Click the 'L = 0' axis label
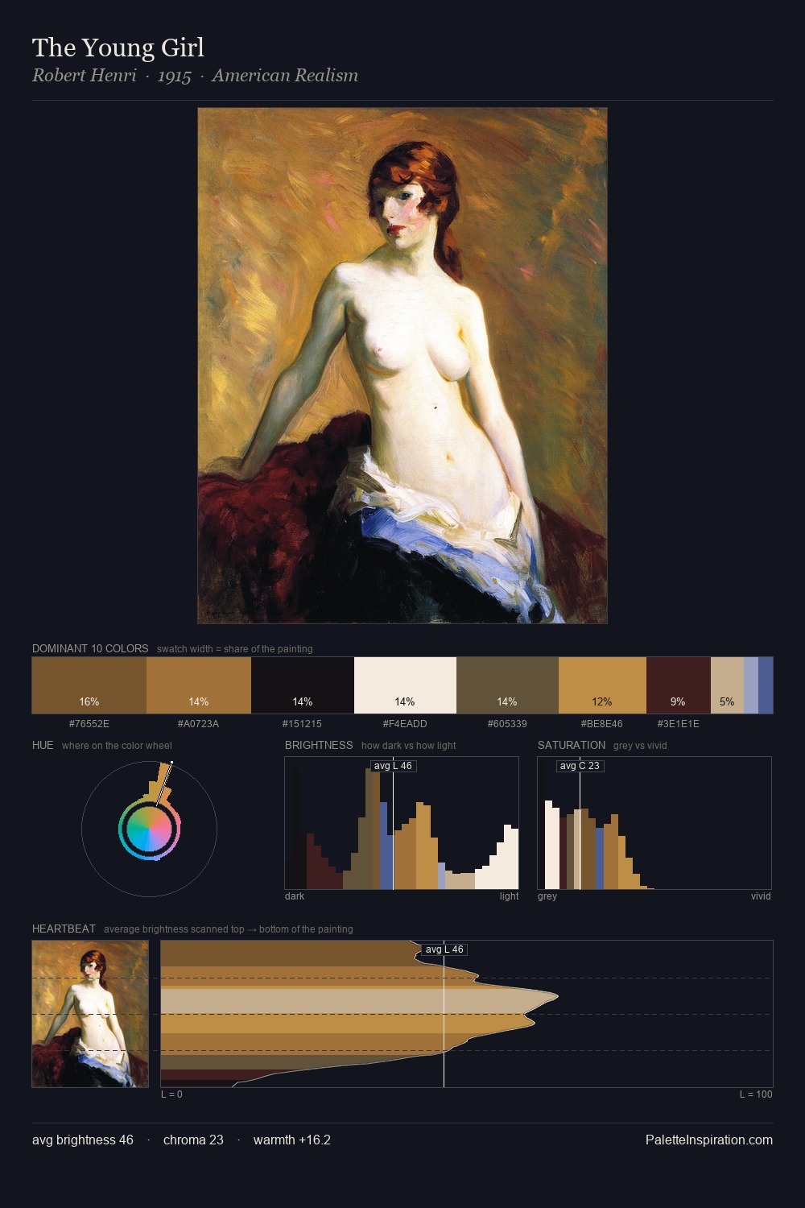Screen dimensions: 805x1208 point(171,1094)
